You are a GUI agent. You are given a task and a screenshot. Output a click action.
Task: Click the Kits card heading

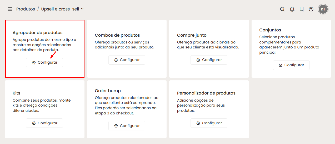tap(16, 93)
